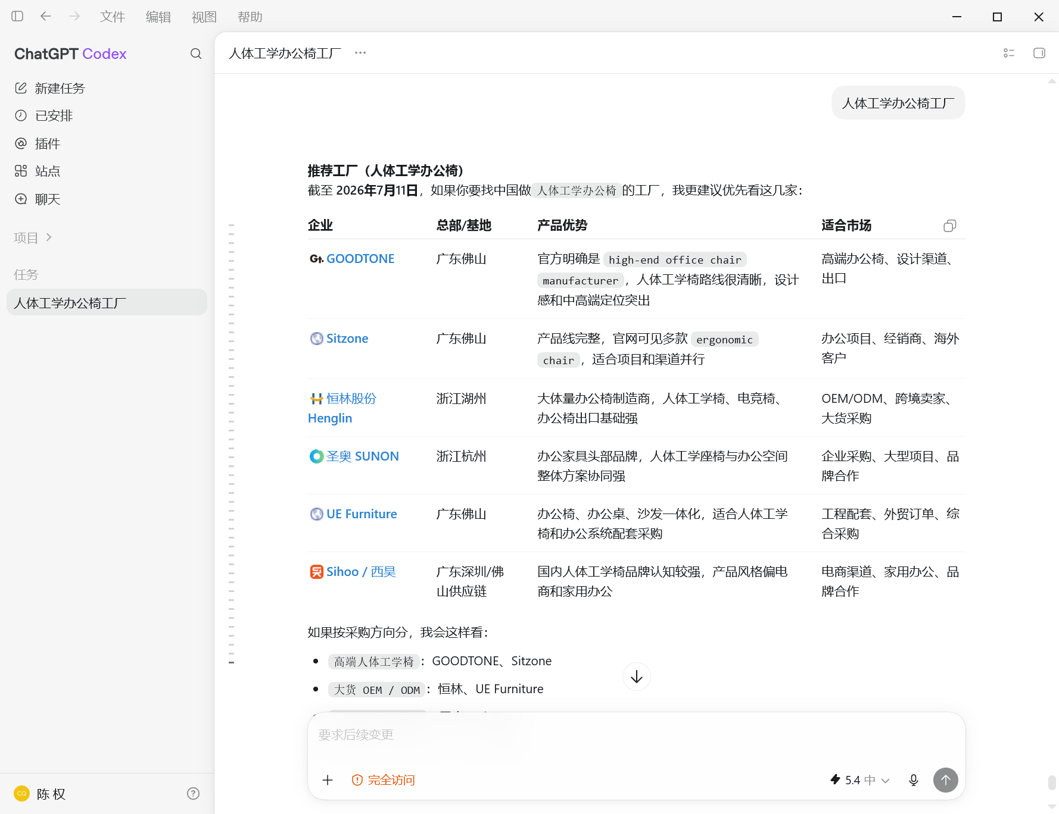
Task: Minimize the application window
Action: pyautogui.click(x=957, y=17)
